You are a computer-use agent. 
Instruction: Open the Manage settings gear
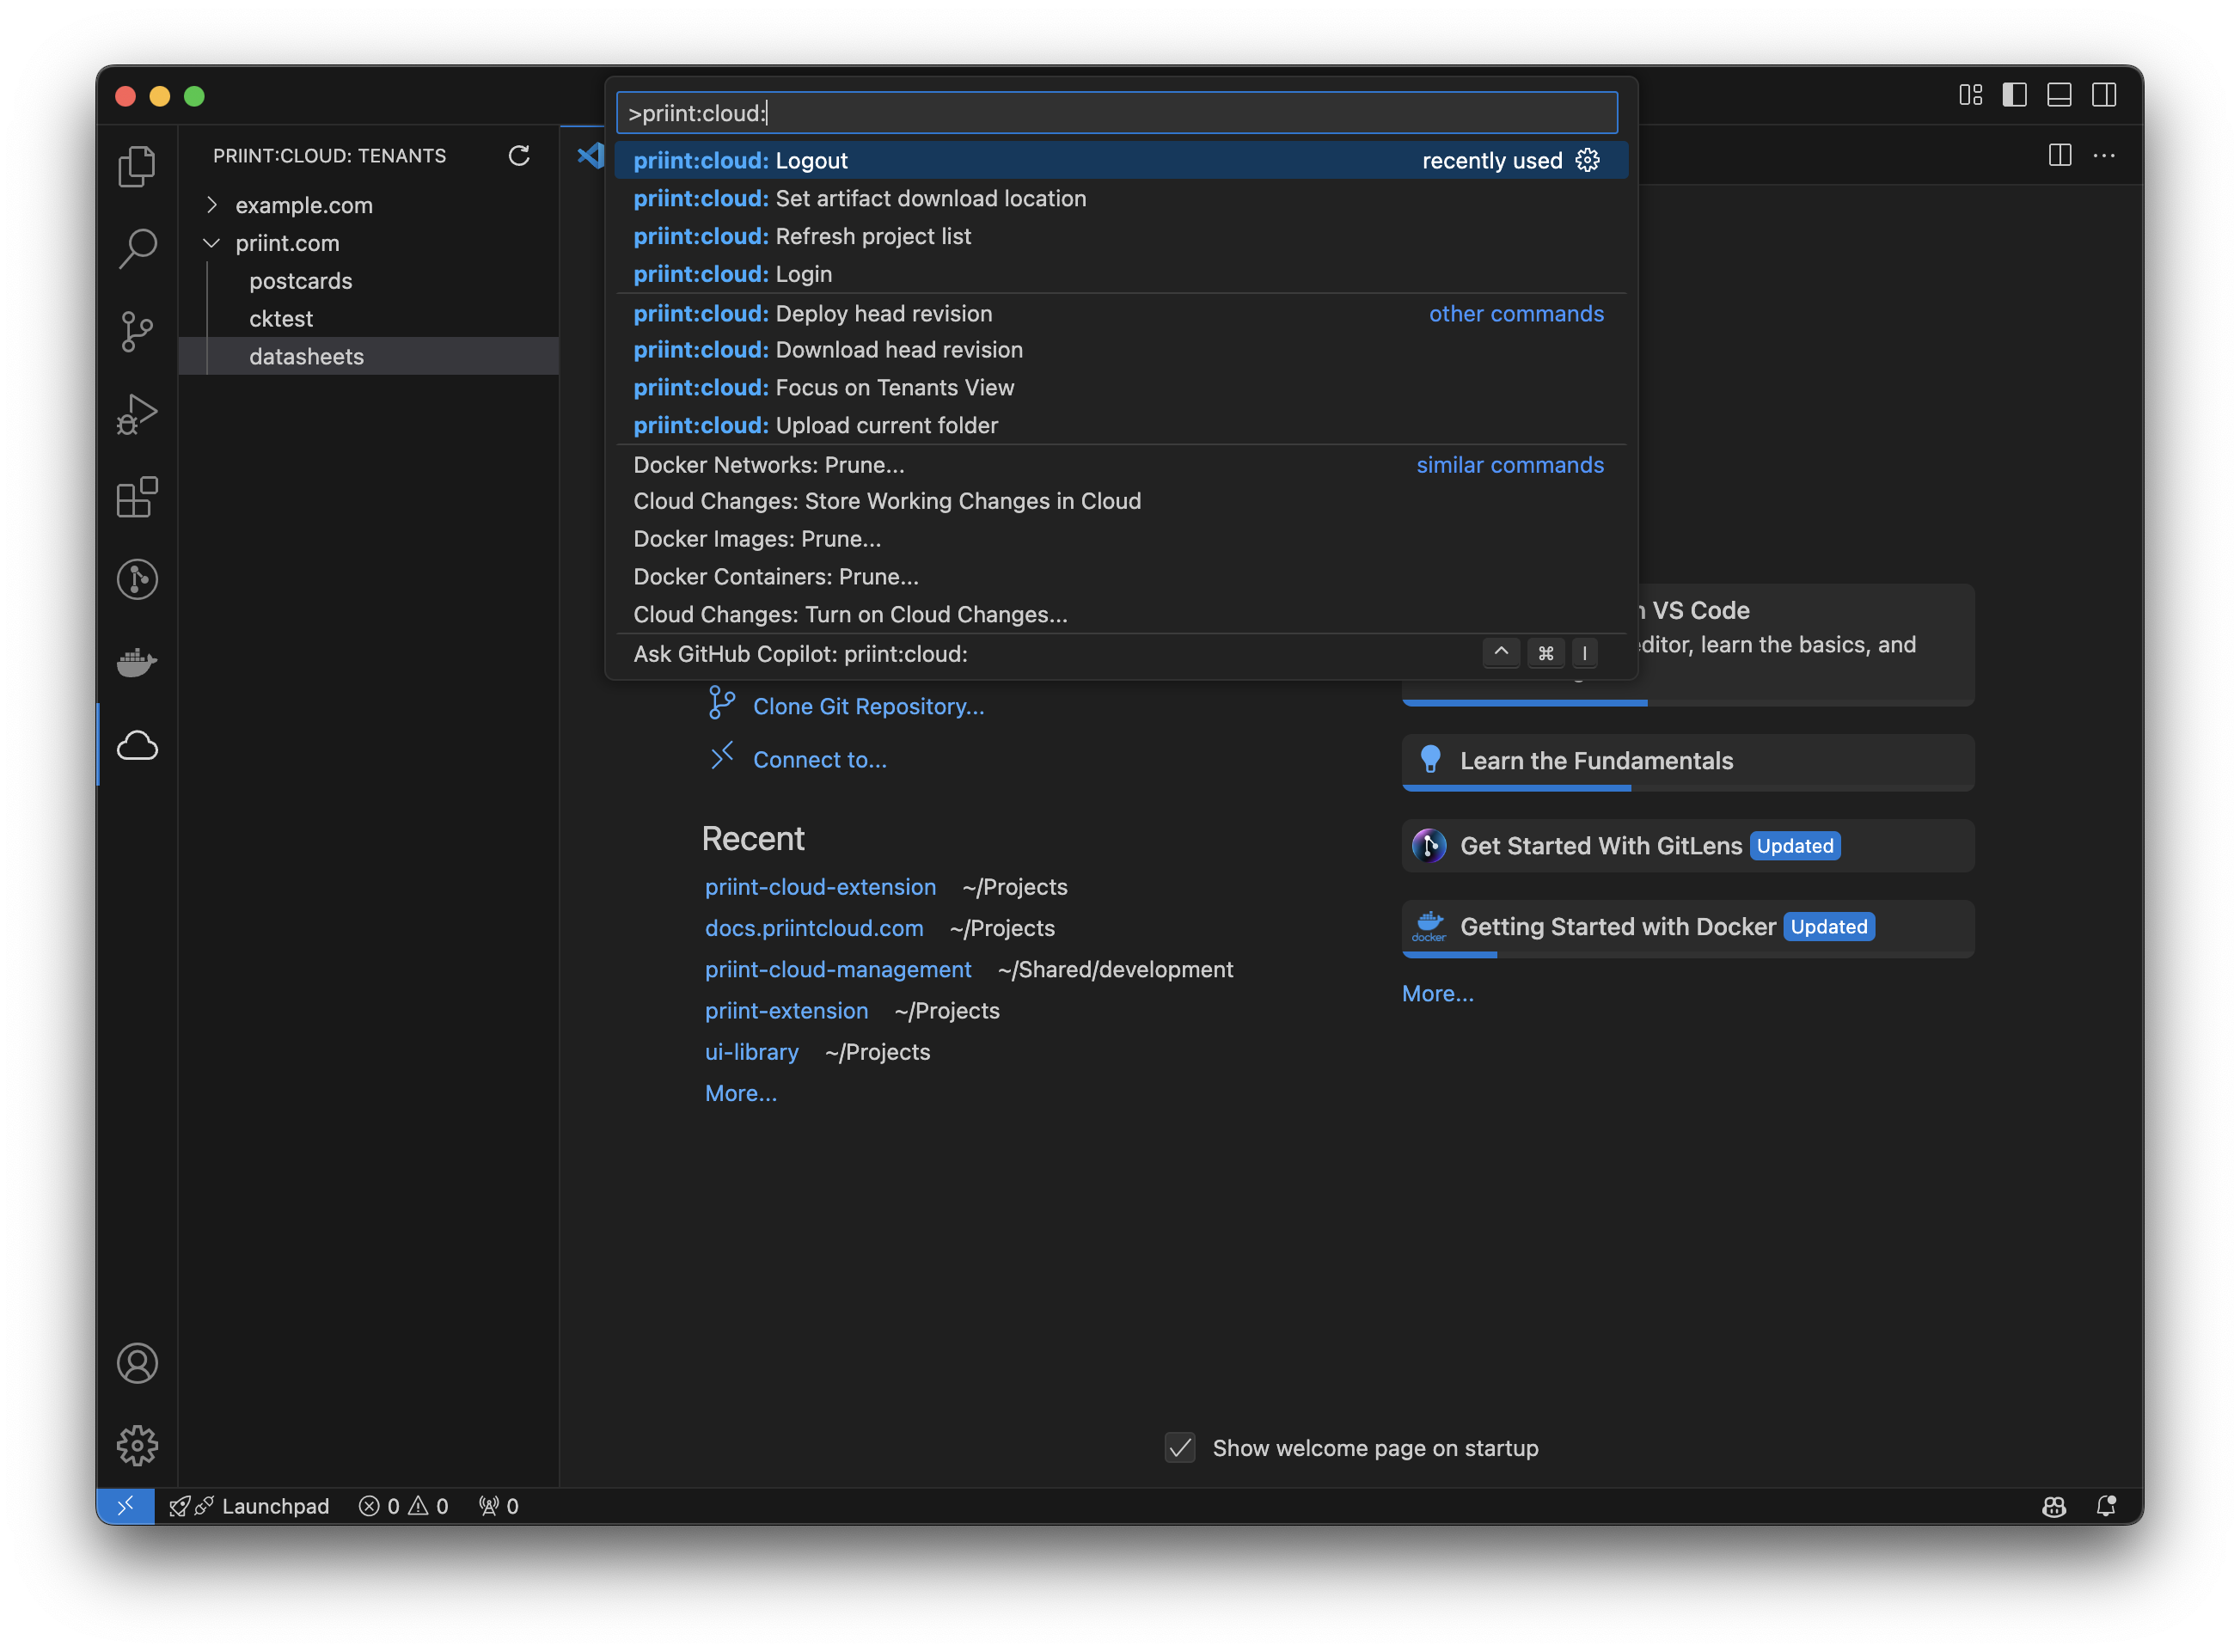[x=137, y=1446]
